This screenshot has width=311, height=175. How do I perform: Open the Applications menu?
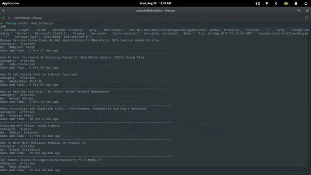(11, 3)
